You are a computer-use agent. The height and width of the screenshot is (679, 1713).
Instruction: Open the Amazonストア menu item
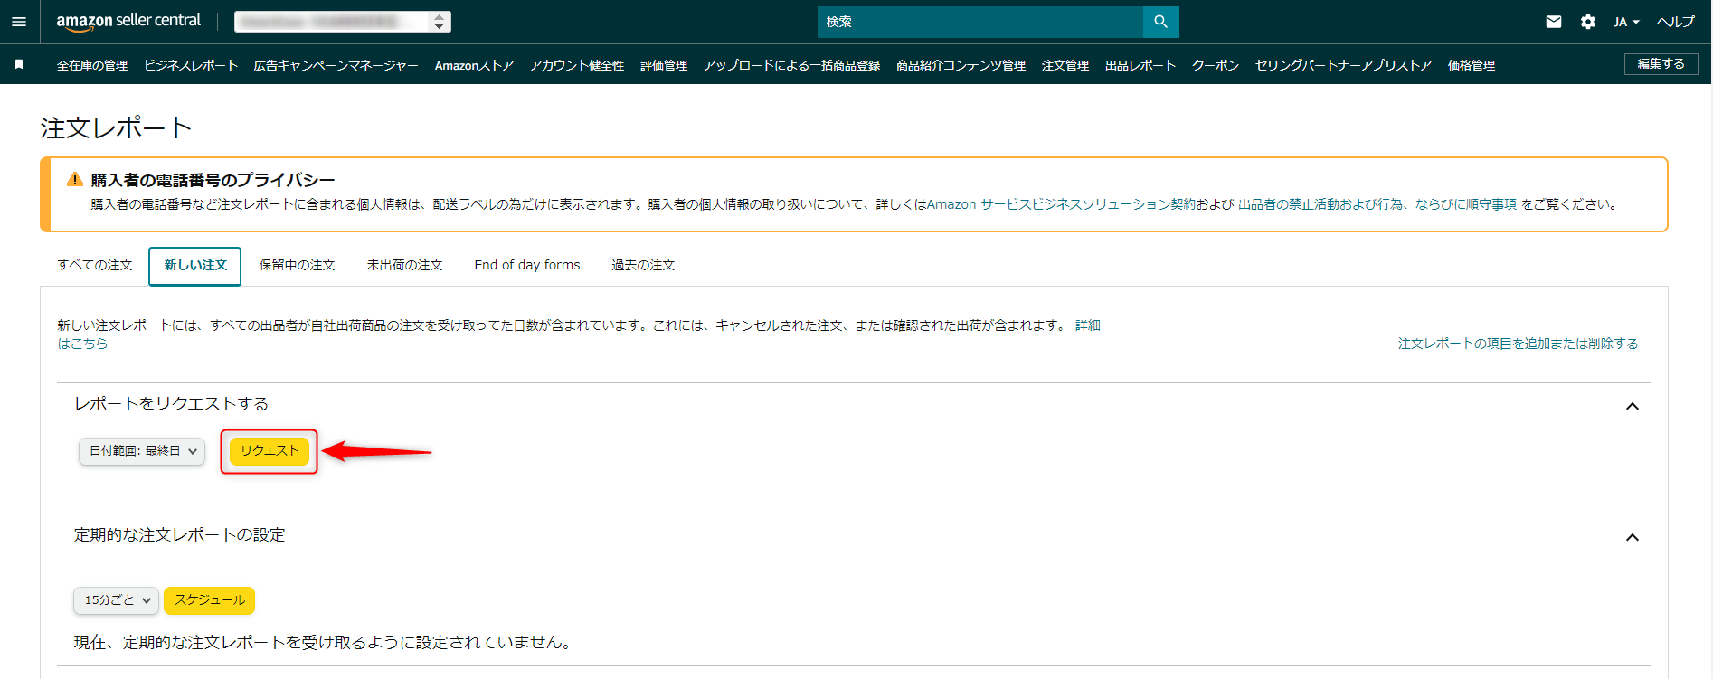point(475,65)
